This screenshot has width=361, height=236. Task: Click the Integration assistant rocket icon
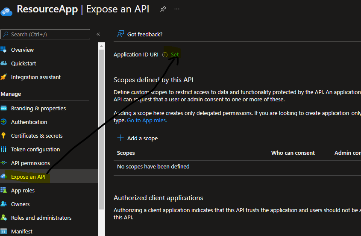pos(3,77)
